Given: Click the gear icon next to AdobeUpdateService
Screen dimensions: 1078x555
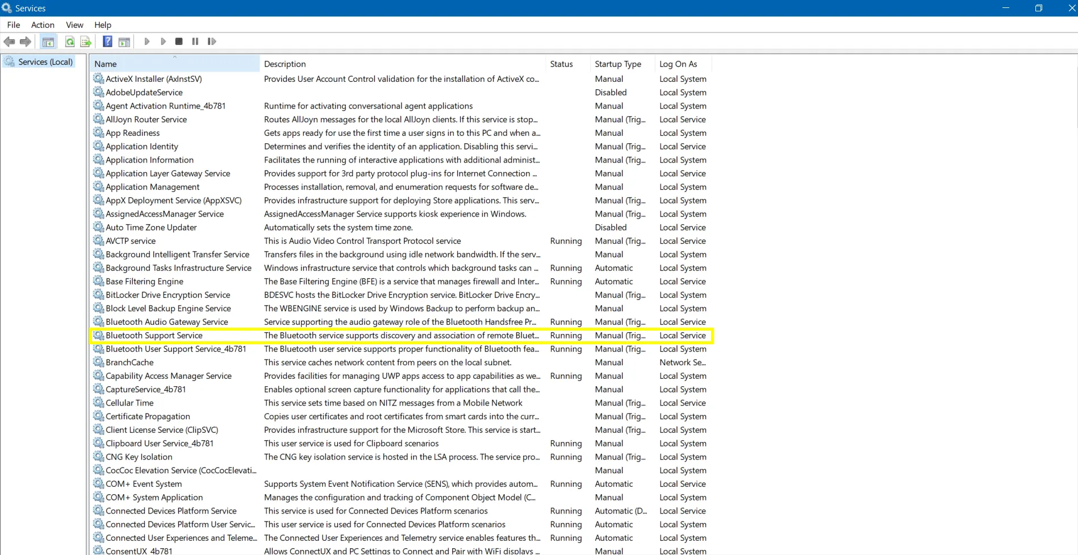Looking at the screenshot, I should point(99,92).
